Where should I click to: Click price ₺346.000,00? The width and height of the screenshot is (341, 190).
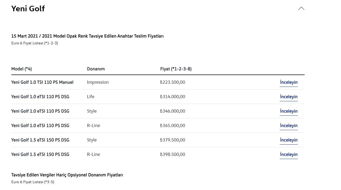(x=173, y=111)
